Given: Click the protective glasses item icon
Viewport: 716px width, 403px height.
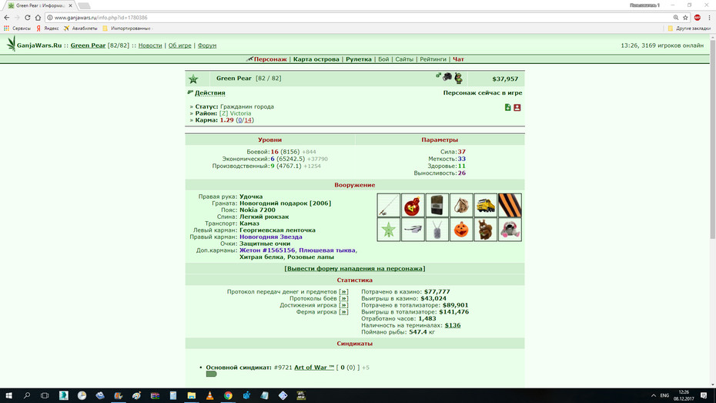Looking at the screenshot, I should (413, 230).
